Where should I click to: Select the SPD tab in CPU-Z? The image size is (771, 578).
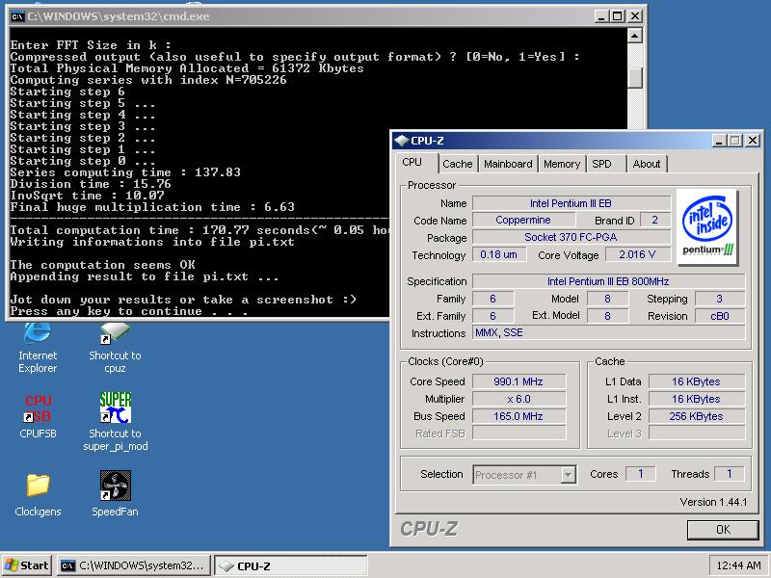pos(601,164)
